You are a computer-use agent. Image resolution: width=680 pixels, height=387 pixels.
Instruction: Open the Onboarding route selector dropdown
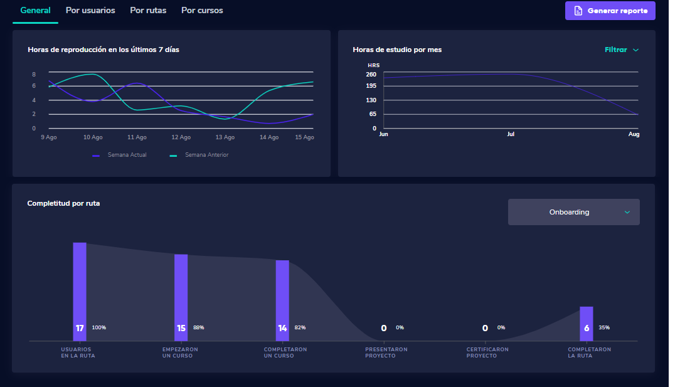(x=573, y=212)
